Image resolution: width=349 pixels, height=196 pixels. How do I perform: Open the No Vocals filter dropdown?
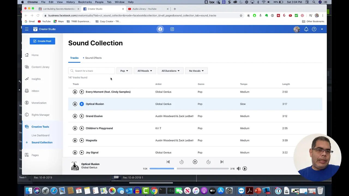(196, 71)
